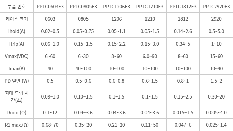Select the Itrip(A) row label

(17, 44)
